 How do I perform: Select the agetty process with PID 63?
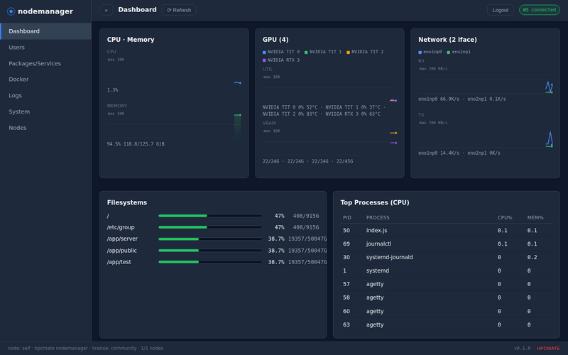447,324
